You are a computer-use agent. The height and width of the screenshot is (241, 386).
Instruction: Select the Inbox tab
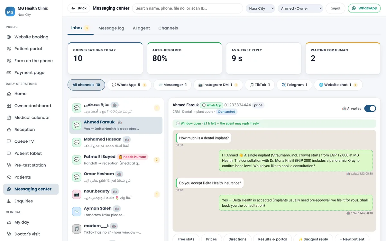tap(80, 28)
